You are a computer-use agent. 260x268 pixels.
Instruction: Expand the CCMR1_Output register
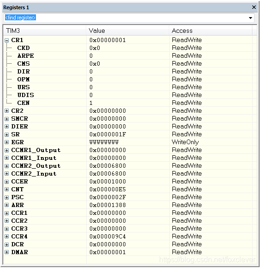pyautogui.click(x=6, y=150)
